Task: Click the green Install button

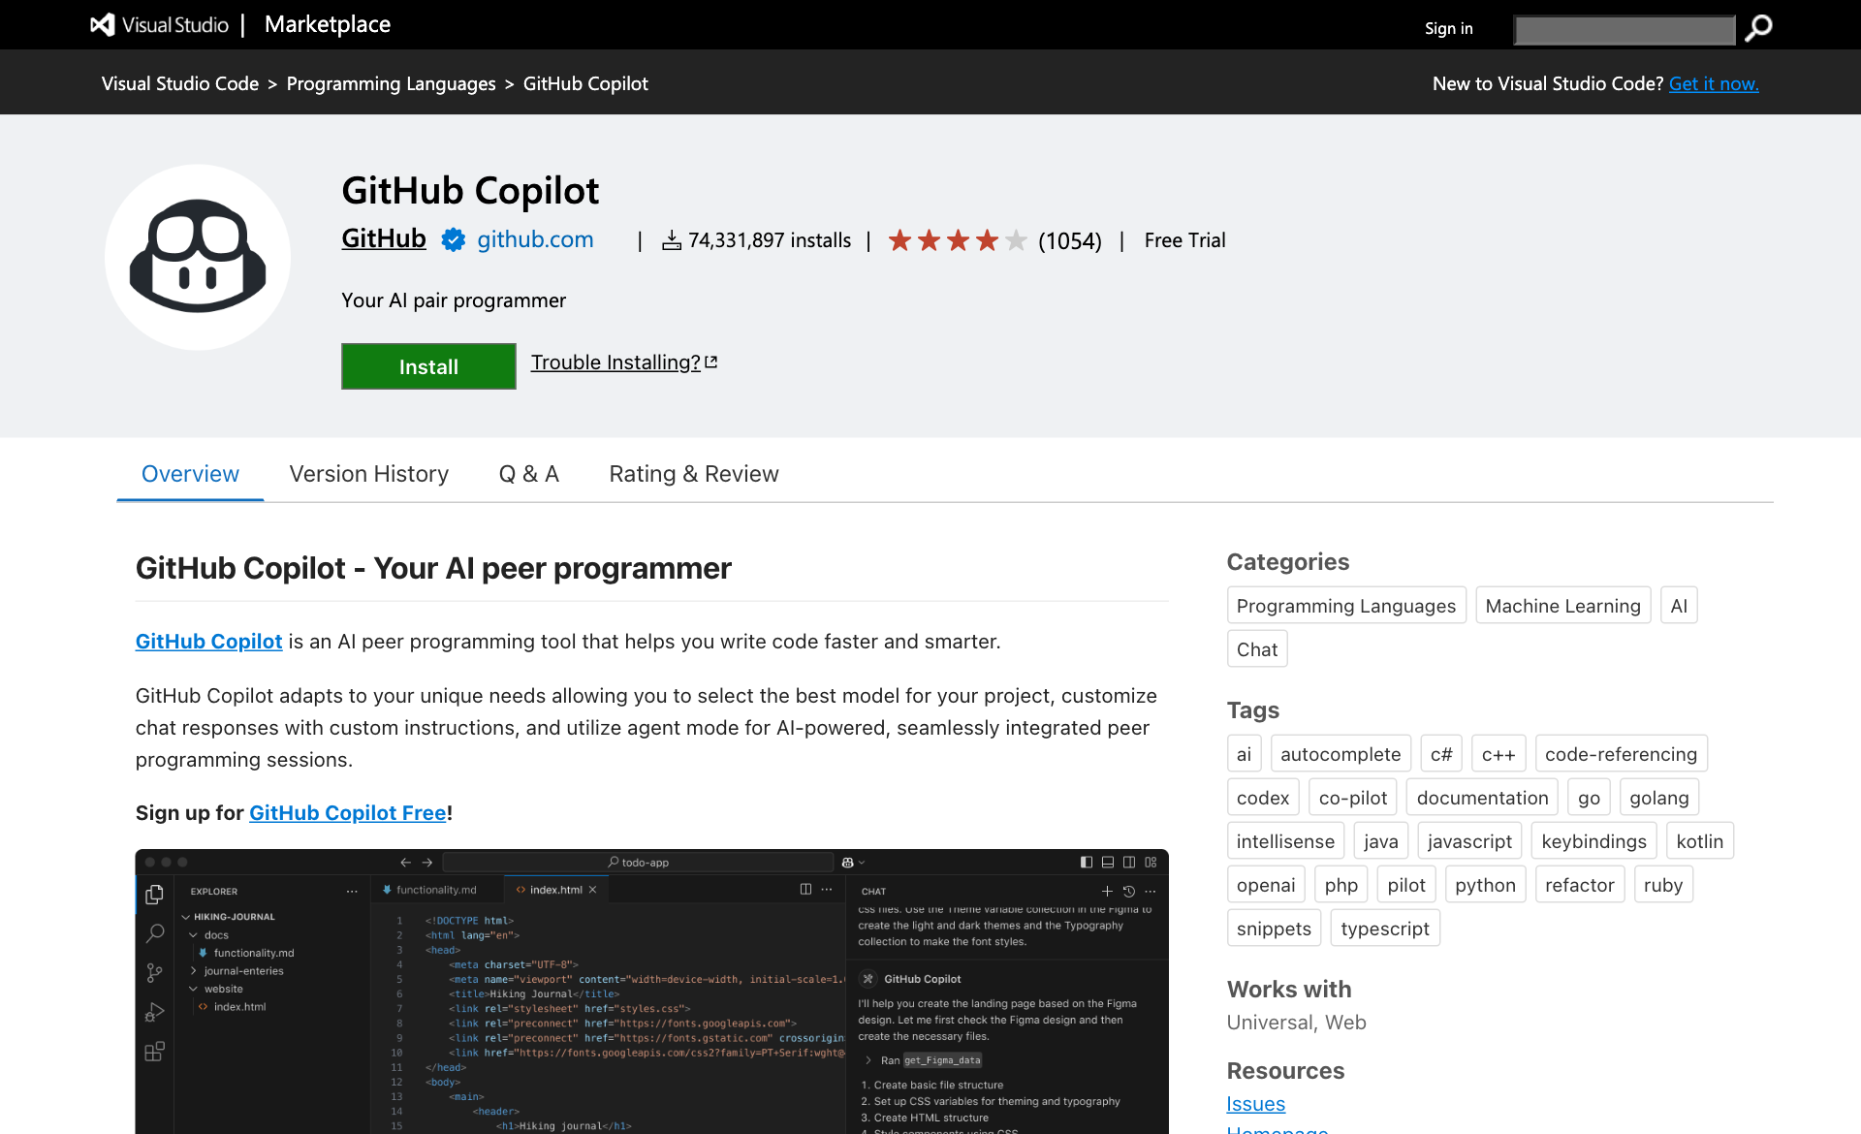Action: coord(428,366)
